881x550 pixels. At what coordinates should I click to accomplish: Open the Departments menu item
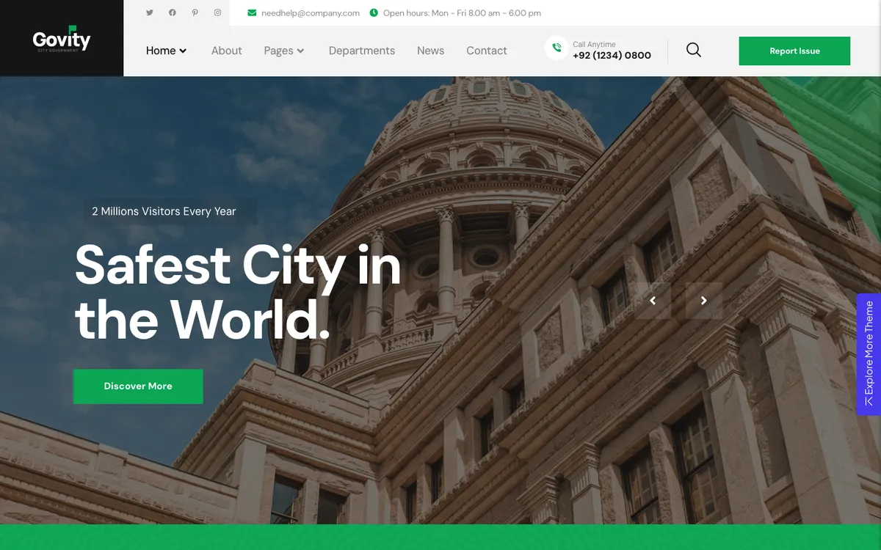tap(362, 51)
